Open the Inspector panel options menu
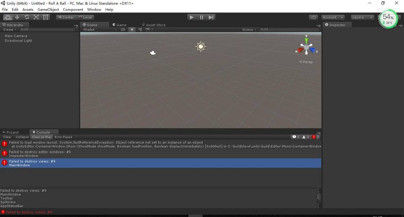Image resolution: width=404 pixels, height=217 pixels. click(400, 26)
